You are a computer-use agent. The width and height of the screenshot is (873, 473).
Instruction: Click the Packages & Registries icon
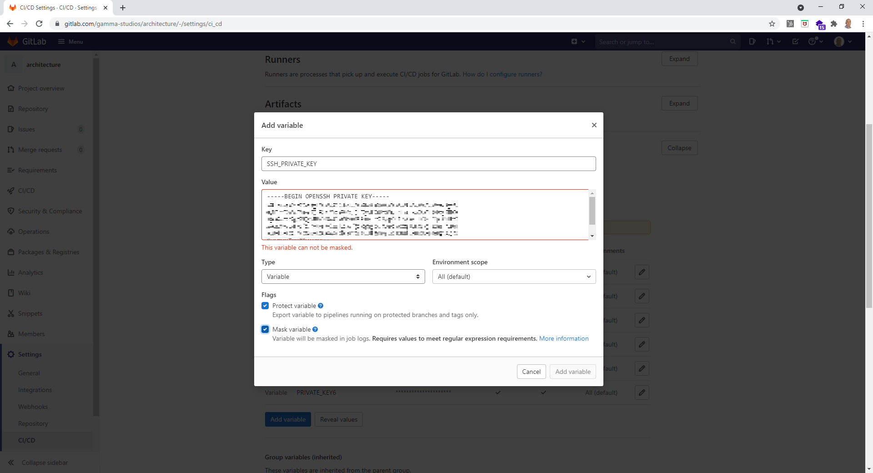[11, 252]
